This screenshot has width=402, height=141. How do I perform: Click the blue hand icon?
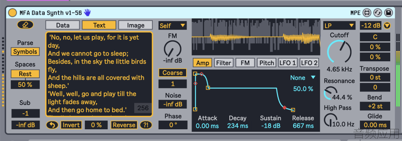tap(88, 12)
